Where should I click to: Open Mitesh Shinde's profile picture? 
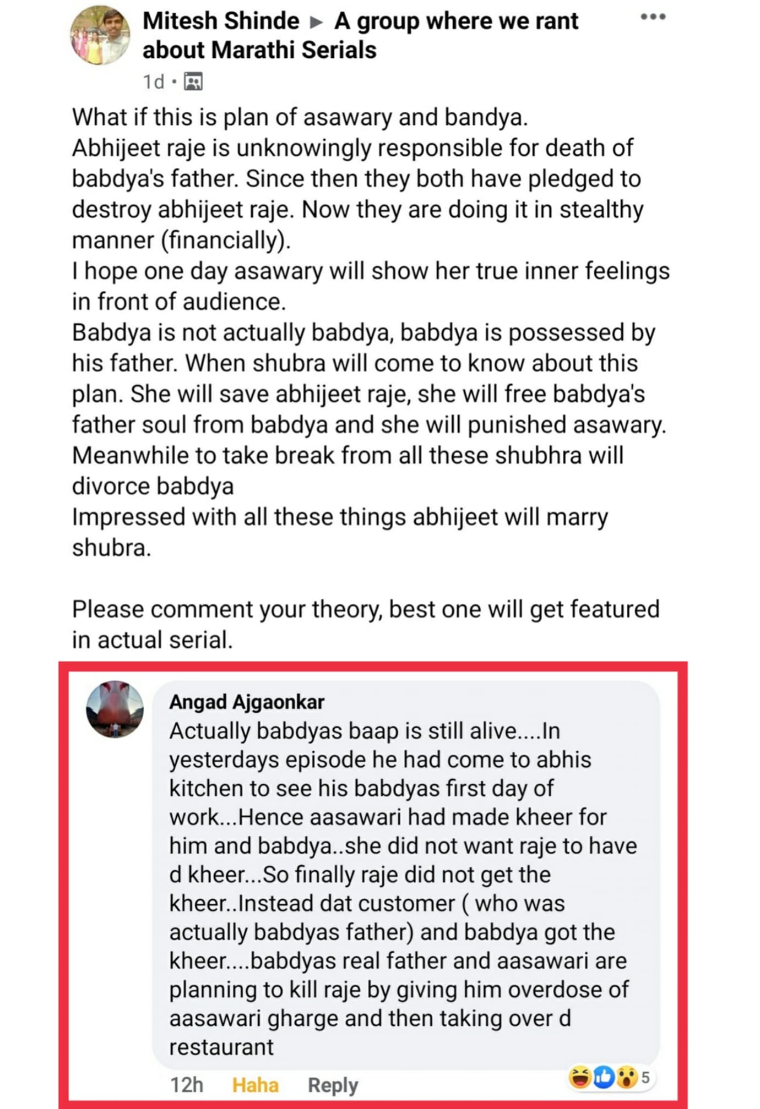100,35
